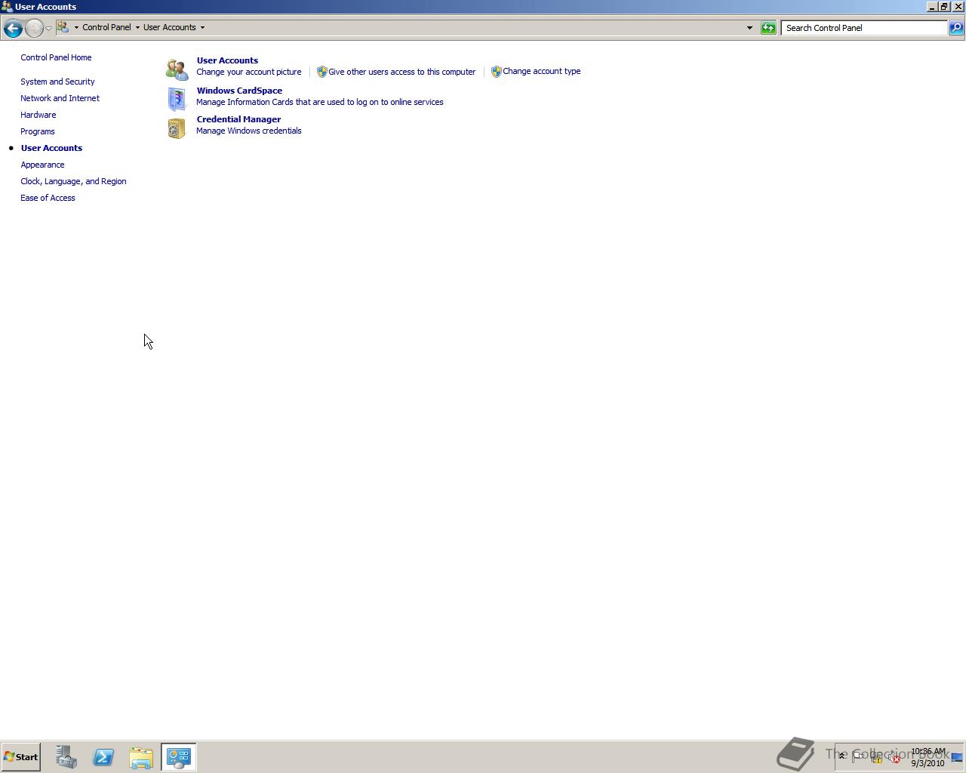
Task: Open Server Manager from the taskbar
Action: click(66, 757)
